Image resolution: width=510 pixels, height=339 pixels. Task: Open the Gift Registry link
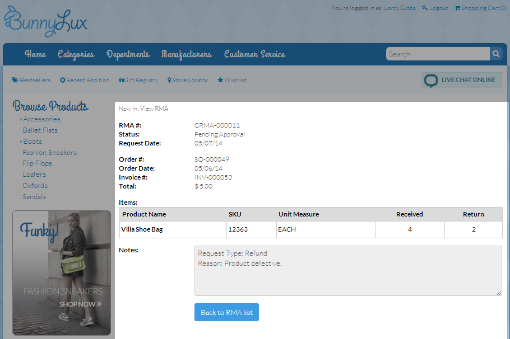coord(138,80)
